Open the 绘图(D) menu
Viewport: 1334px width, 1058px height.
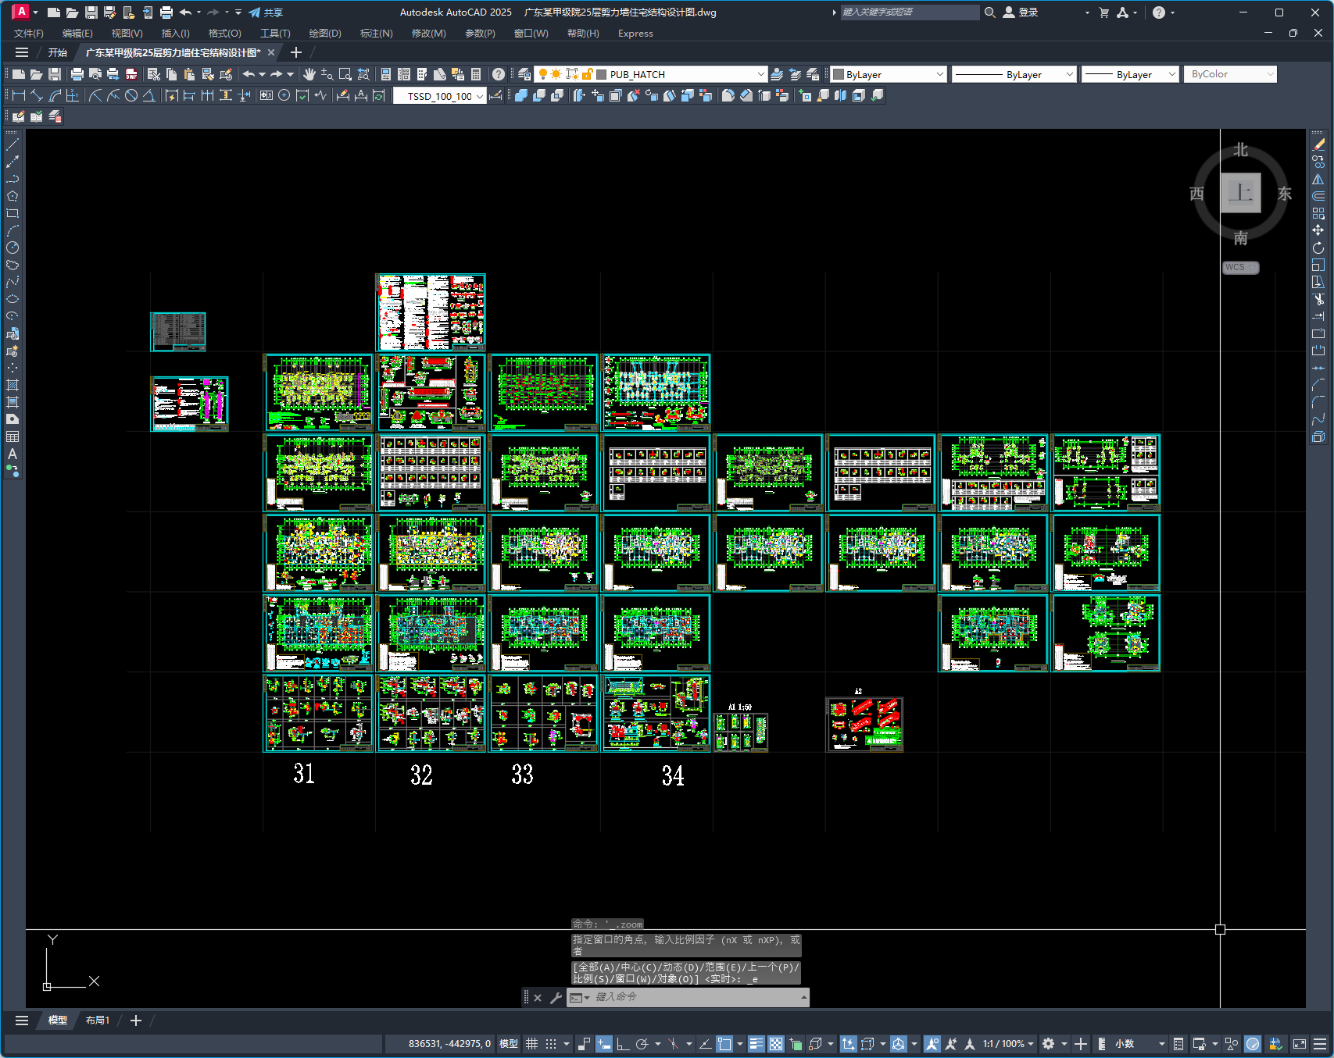click(x=325, y=34)
